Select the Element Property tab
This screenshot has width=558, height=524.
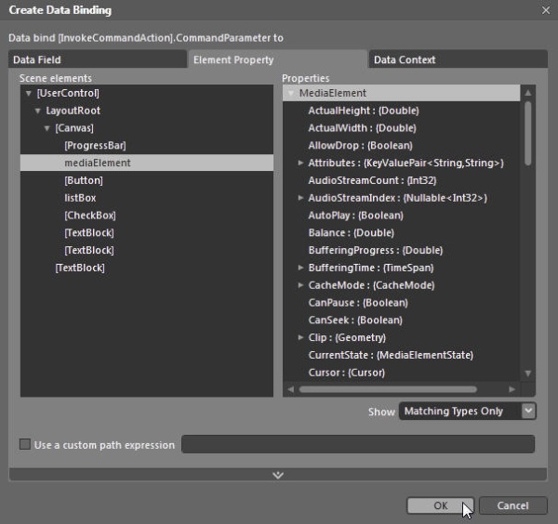tap(277, 59)
